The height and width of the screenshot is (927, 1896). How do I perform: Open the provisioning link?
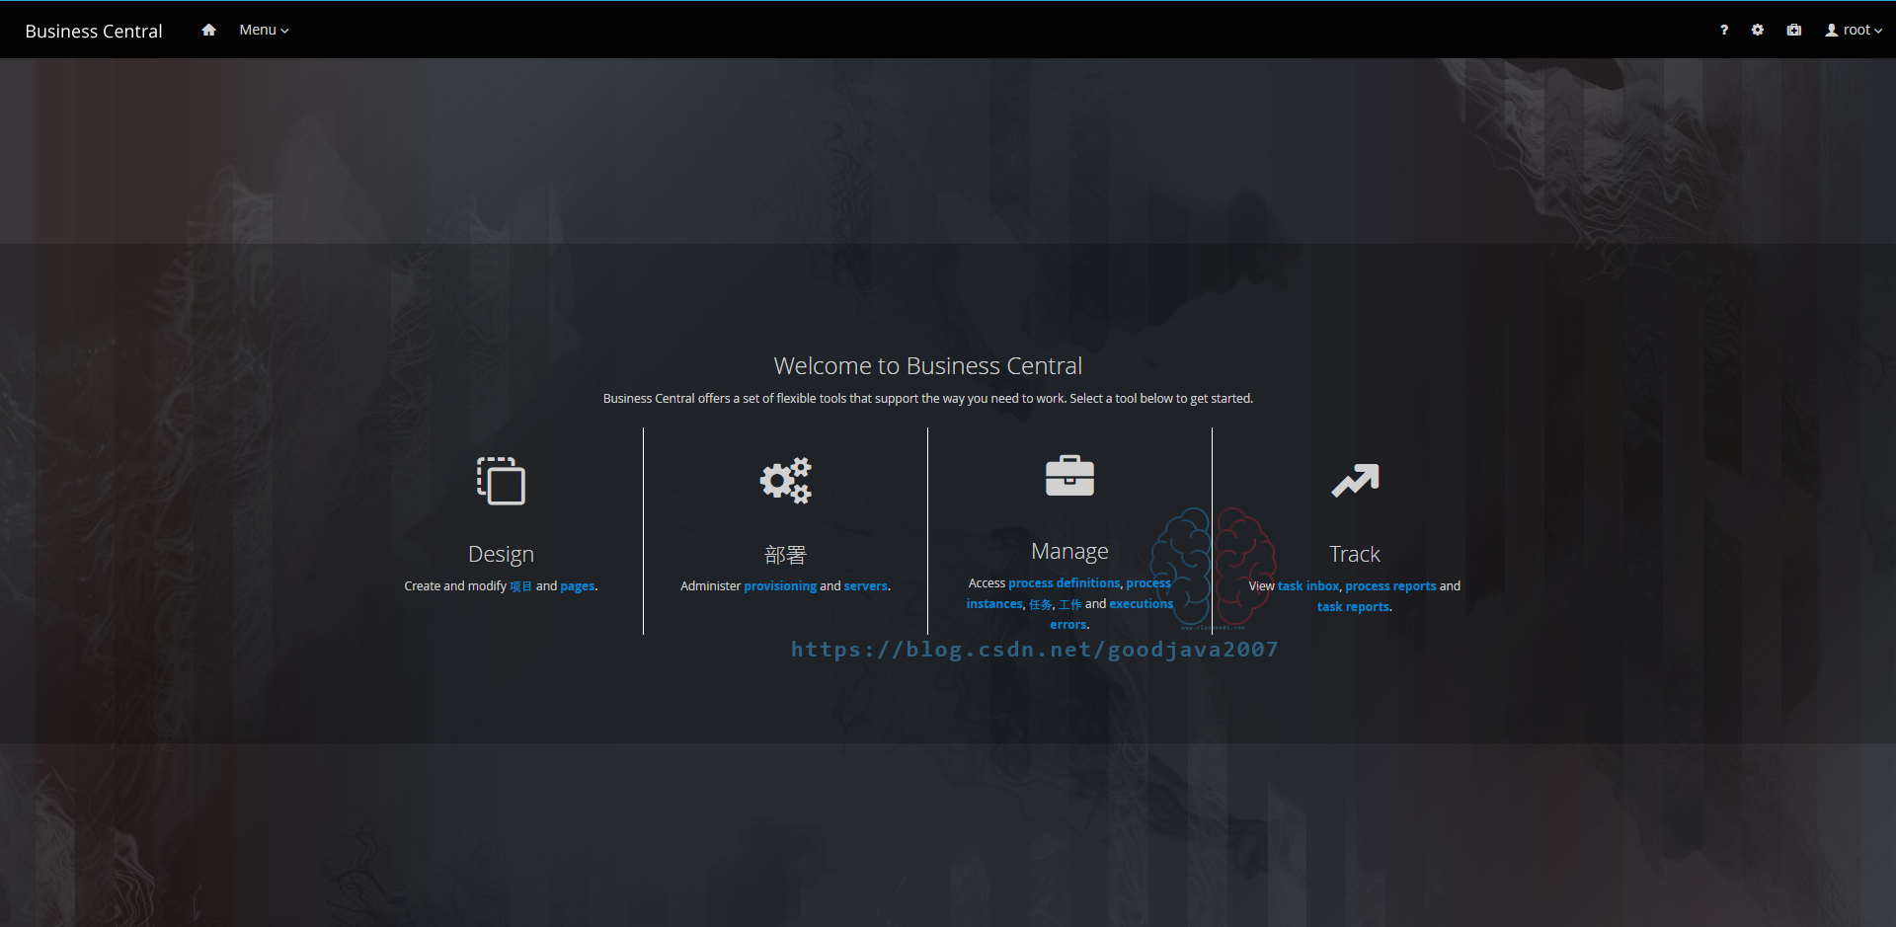coord(780,586)
